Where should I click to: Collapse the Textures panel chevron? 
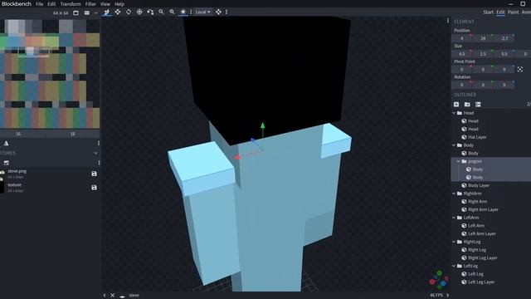pyautogui.click(x=96, y=153)
